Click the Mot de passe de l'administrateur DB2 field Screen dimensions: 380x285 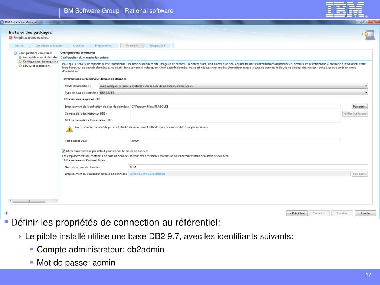click(x=236, y=120)
